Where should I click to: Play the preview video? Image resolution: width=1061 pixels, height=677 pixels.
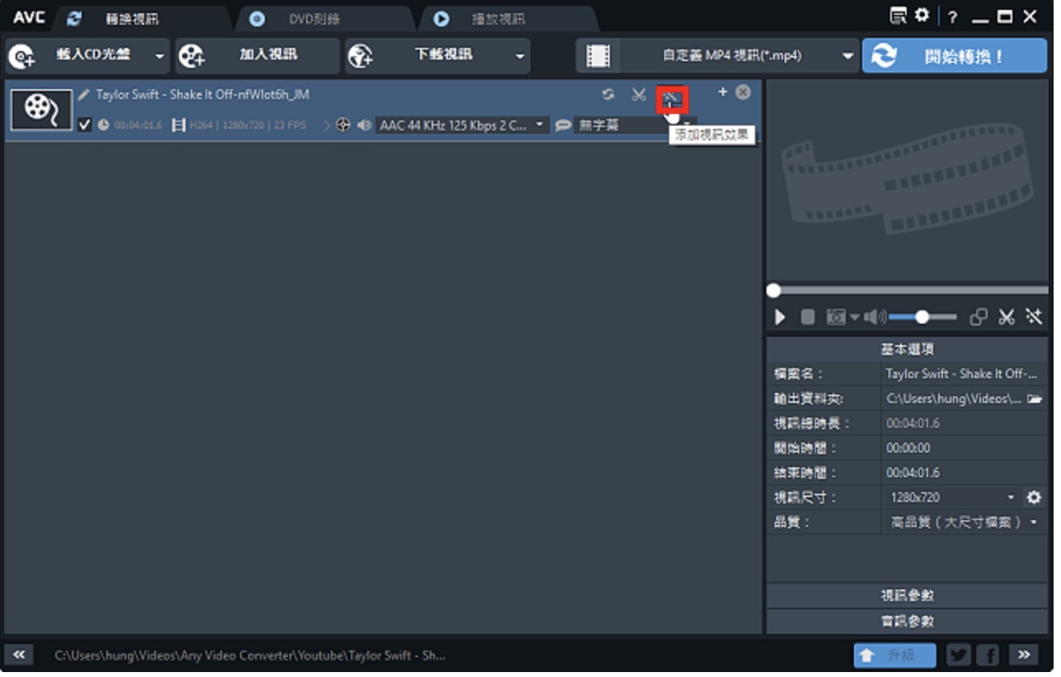pos(780,317)
